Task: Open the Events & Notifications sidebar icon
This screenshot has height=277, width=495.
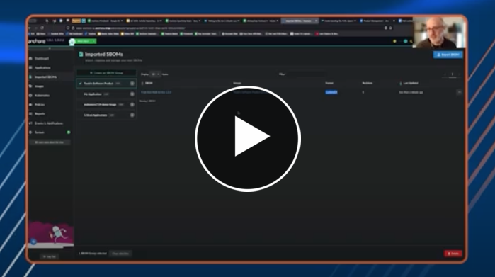Action: (30, 123)
